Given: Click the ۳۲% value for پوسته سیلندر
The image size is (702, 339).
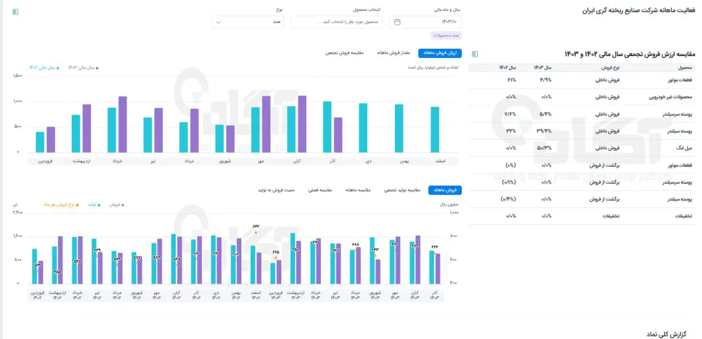Looking at the screenshot, I should coord(511,131).
